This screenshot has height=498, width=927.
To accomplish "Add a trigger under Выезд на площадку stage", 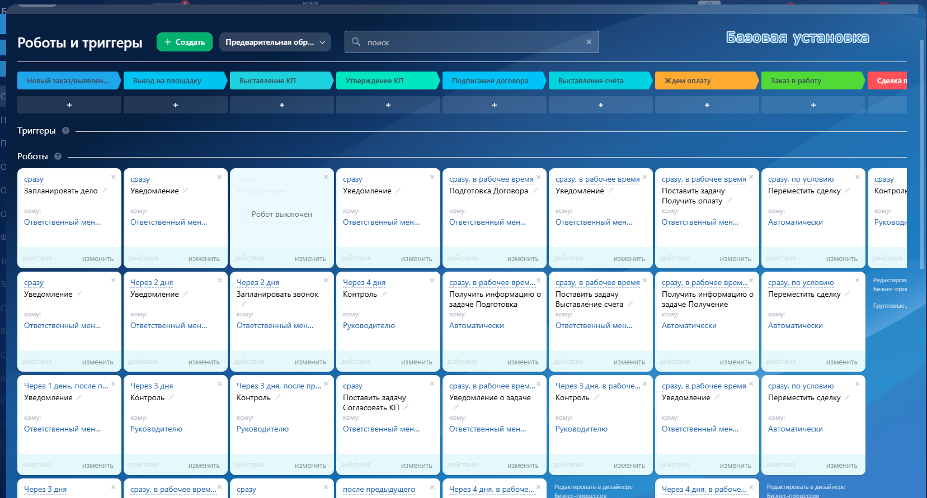I will click(x=176, y=105).
